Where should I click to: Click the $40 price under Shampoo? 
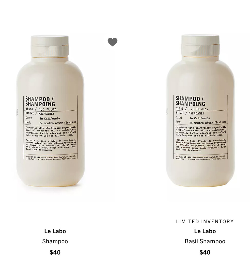(x=55, y=252)
